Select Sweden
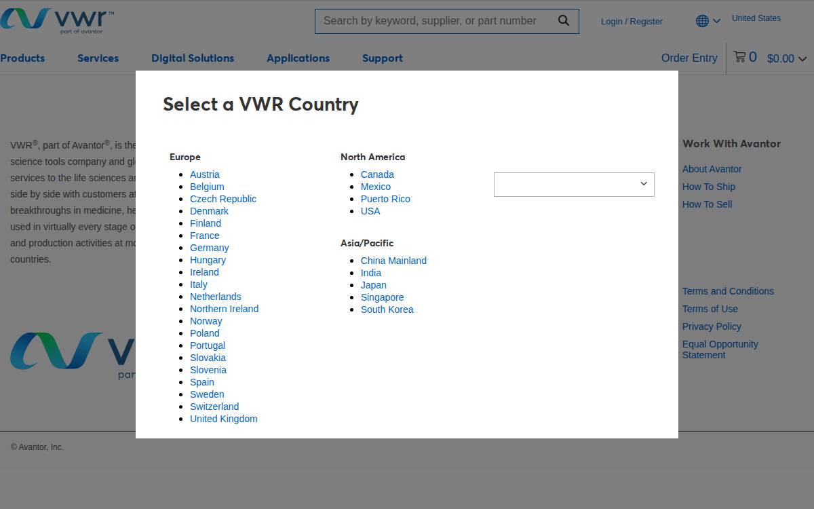This screenshot has width=814, height=509. pyautogui.click(x=207, y=394)
